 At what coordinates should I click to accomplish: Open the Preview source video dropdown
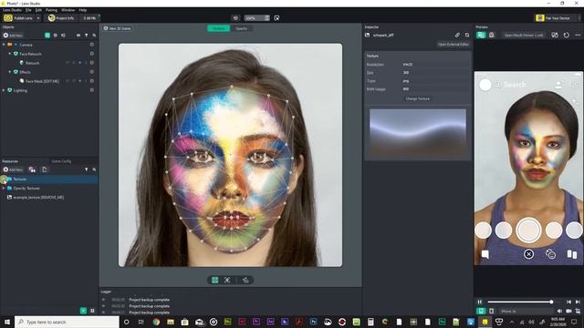(x=523, y=35)
